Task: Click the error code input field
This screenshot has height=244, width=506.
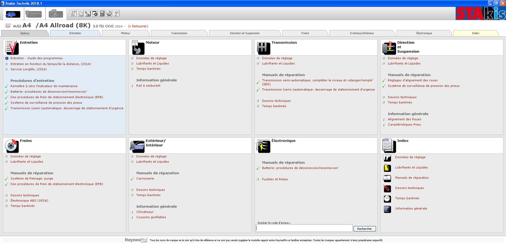Action: [x=304, y=228]
